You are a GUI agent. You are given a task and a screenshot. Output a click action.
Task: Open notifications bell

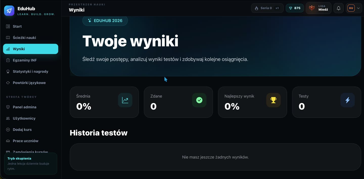338,8
